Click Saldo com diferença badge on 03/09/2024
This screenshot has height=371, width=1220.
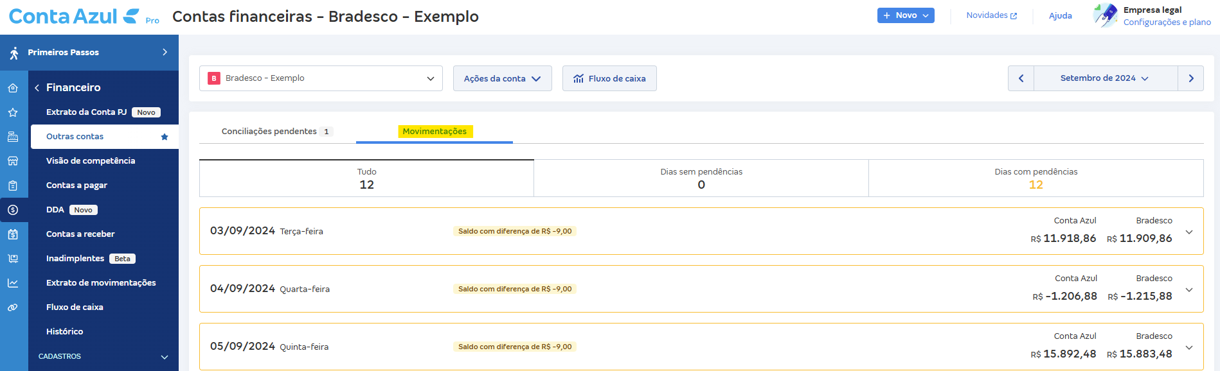coord(515,231)
